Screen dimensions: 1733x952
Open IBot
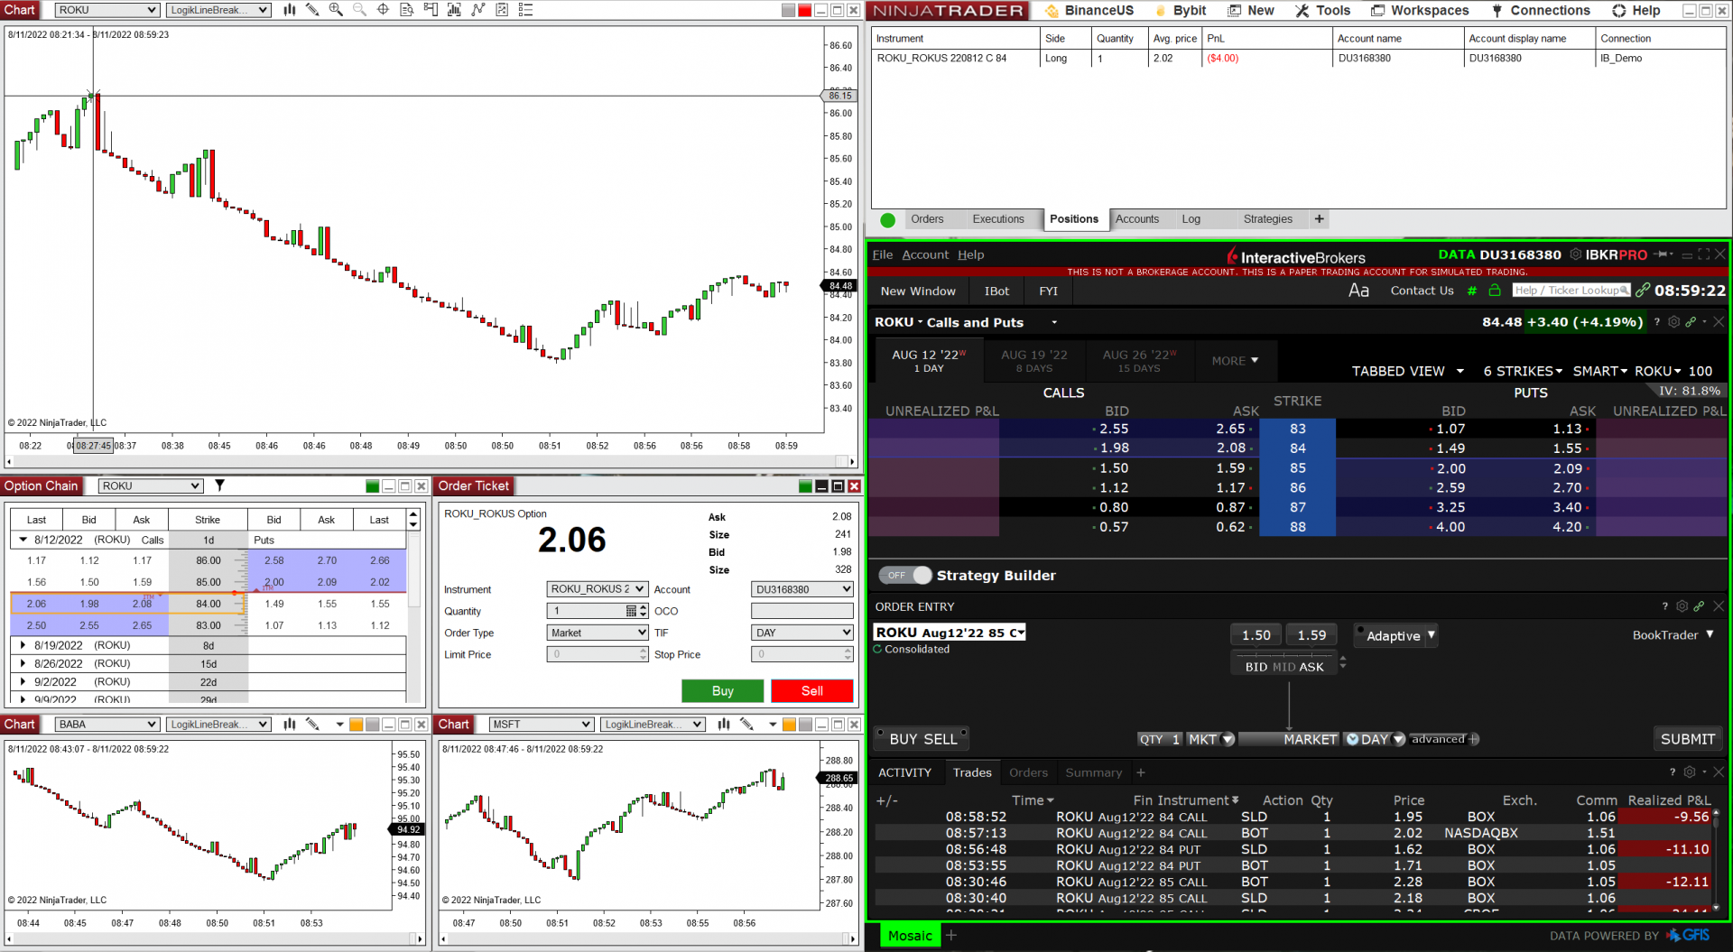coord(996,291)
